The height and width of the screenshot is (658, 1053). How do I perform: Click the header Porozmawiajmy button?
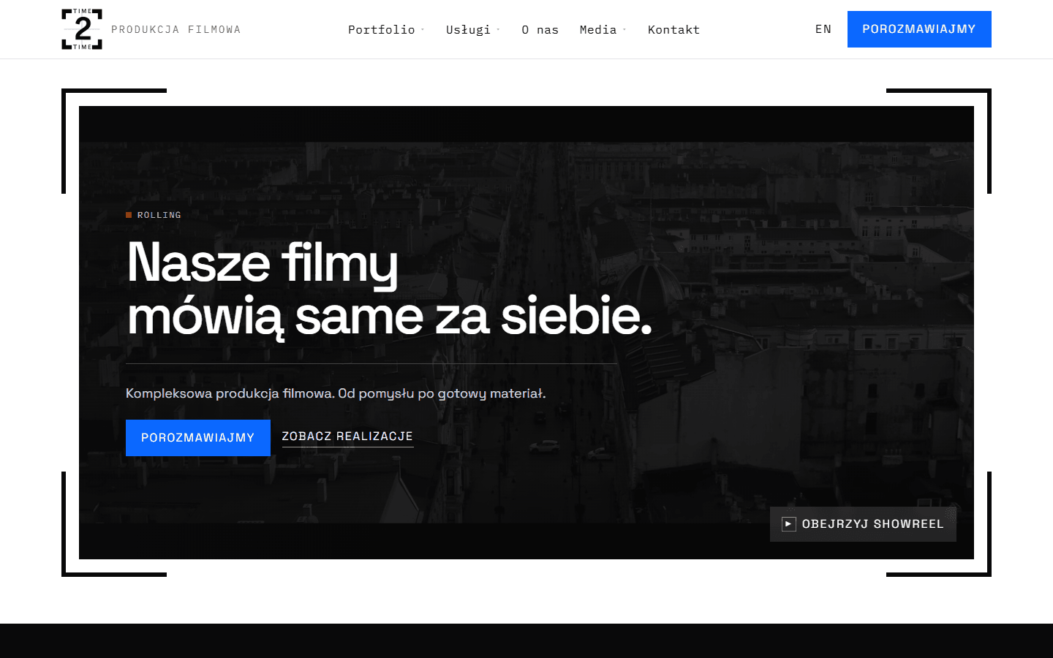point(919,29)
